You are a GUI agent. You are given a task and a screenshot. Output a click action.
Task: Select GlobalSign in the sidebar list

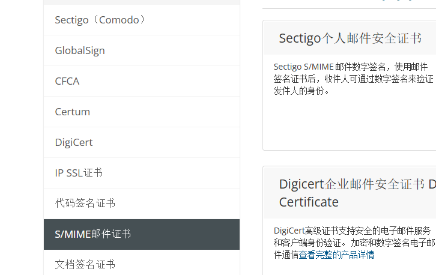tap(142, 50)
